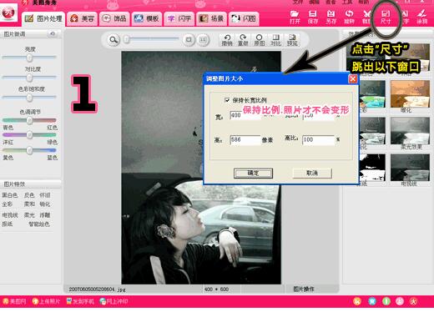Click the 旋转 (Rotate) icon

click(x=349, y=17)
